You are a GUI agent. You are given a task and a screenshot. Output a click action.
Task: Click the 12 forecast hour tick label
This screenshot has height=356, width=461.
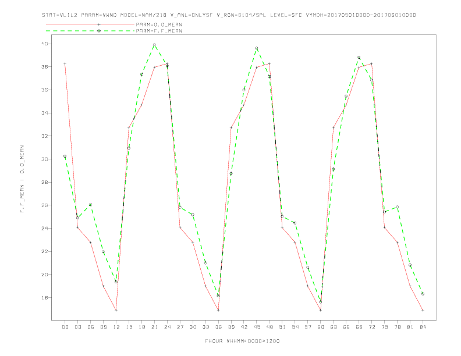click(x=116, y=327)
